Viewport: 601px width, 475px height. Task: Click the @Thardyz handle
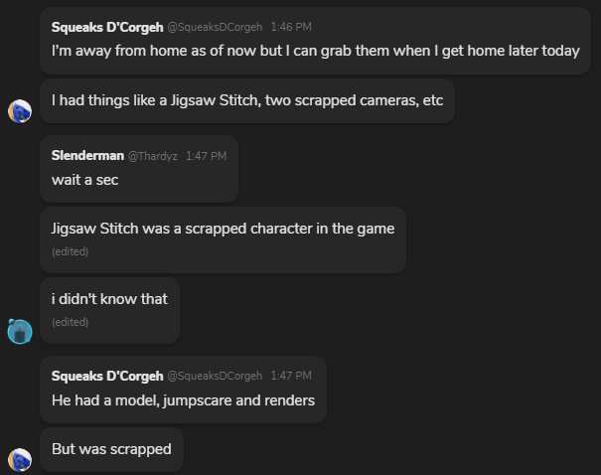tap(153, 156)
